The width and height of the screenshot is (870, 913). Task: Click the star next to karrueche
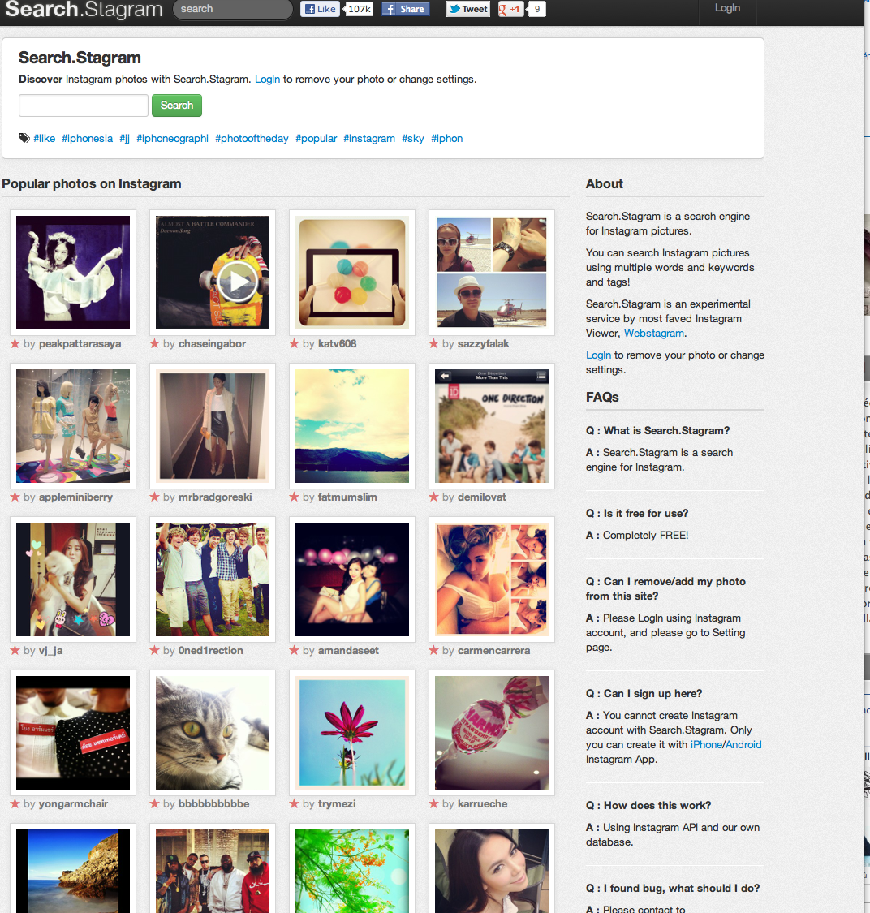pyautogui.click(x=433, y=803)
